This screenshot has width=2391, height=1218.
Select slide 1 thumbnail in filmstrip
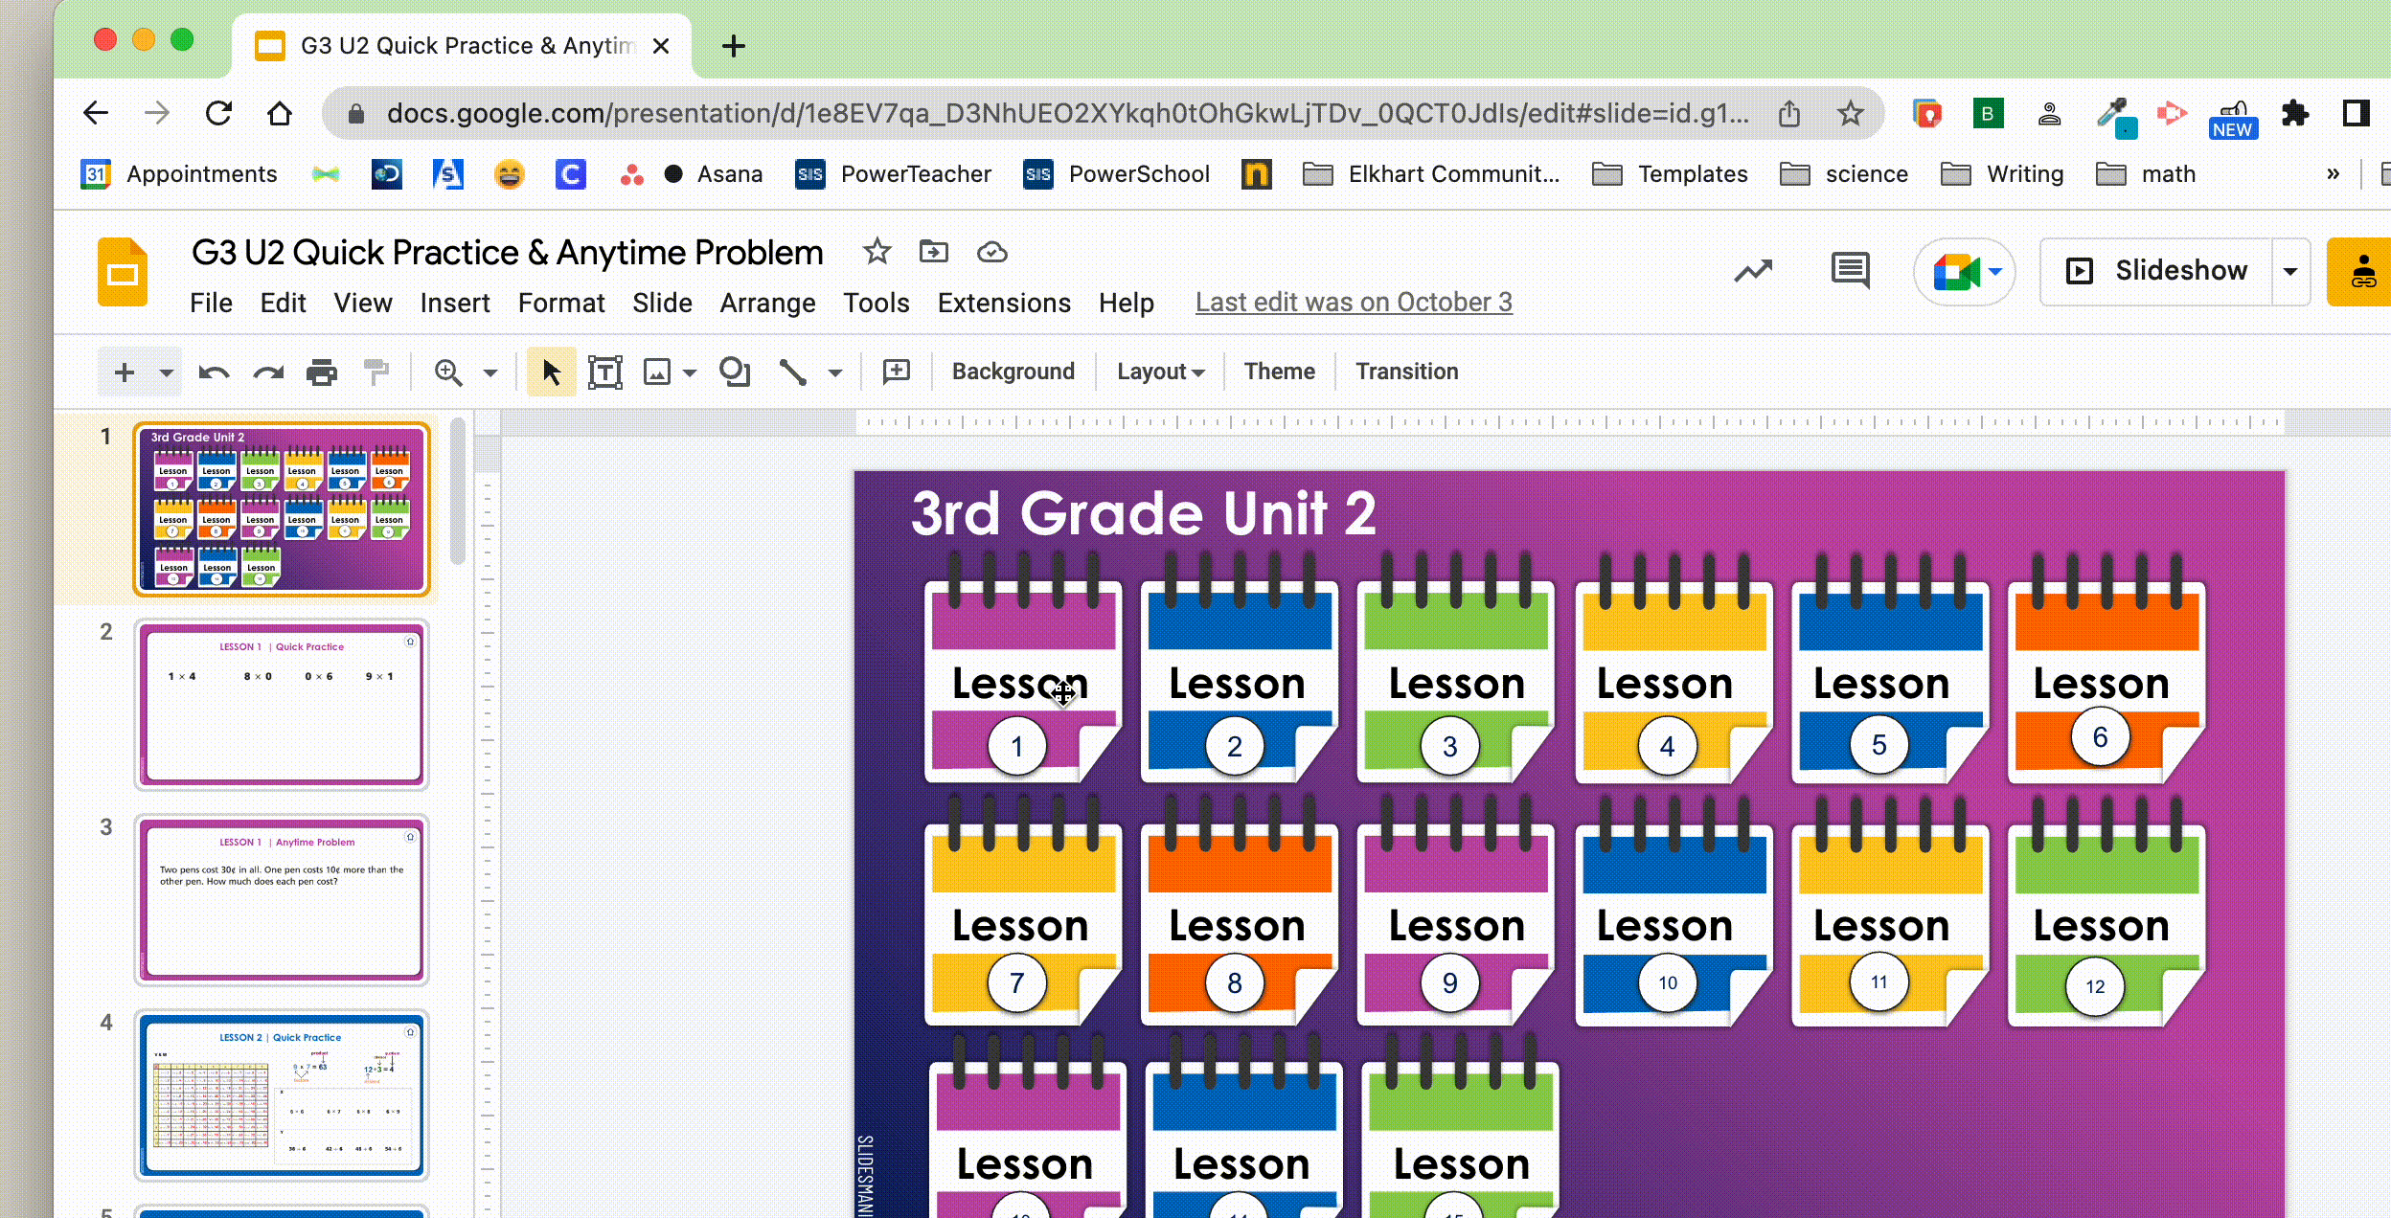coord(282,509)
